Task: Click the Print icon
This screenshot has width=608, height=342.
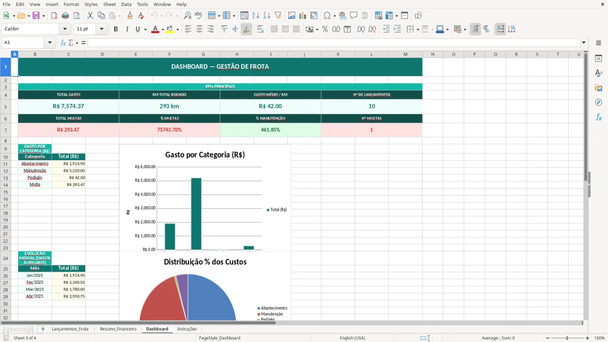Action: (65, 16)
